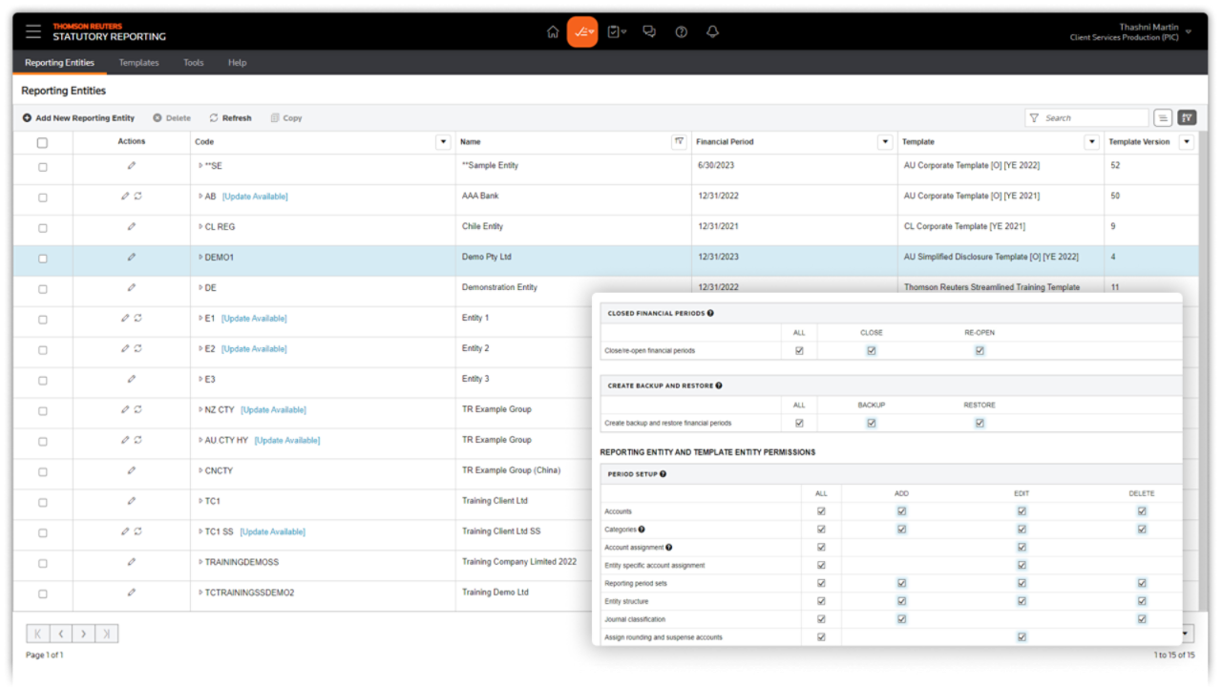1222x687 pixels.
Task: Toggle the Accounts ADD permission checkbox
Action: 901,511
